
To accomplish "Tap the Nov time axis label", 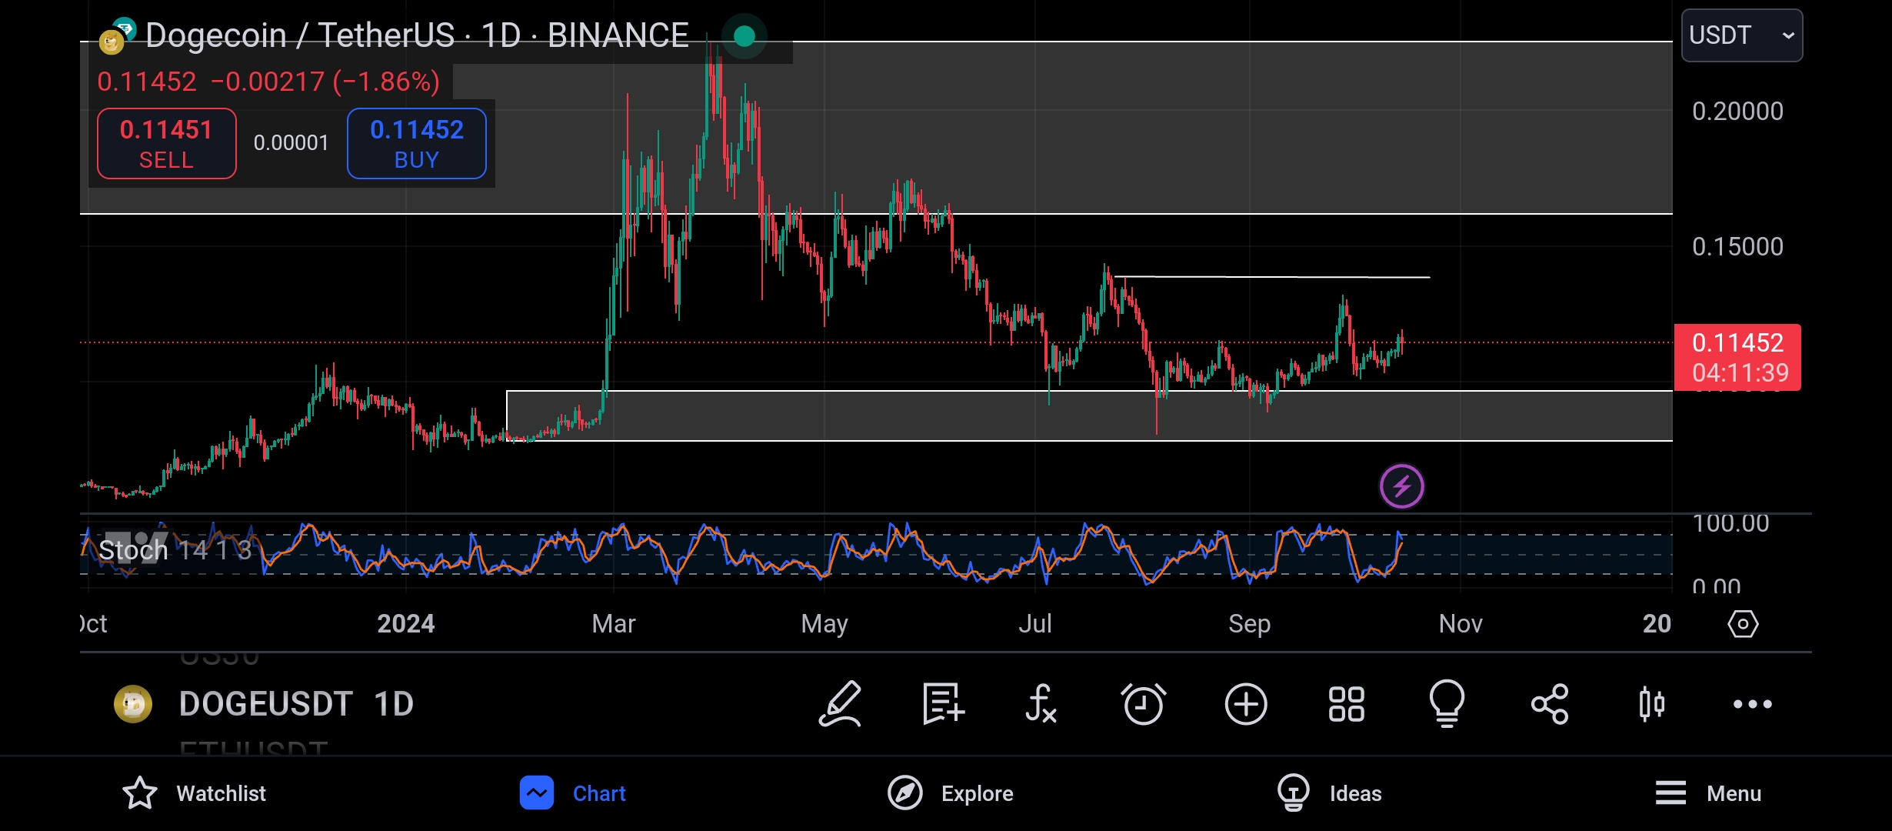I will click(1461, 623).
